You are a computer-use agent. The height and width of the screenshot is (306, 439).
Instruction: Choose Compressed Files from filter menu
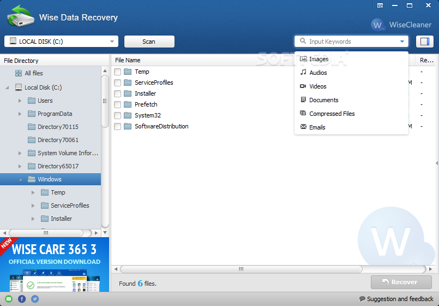click(351, 114)
